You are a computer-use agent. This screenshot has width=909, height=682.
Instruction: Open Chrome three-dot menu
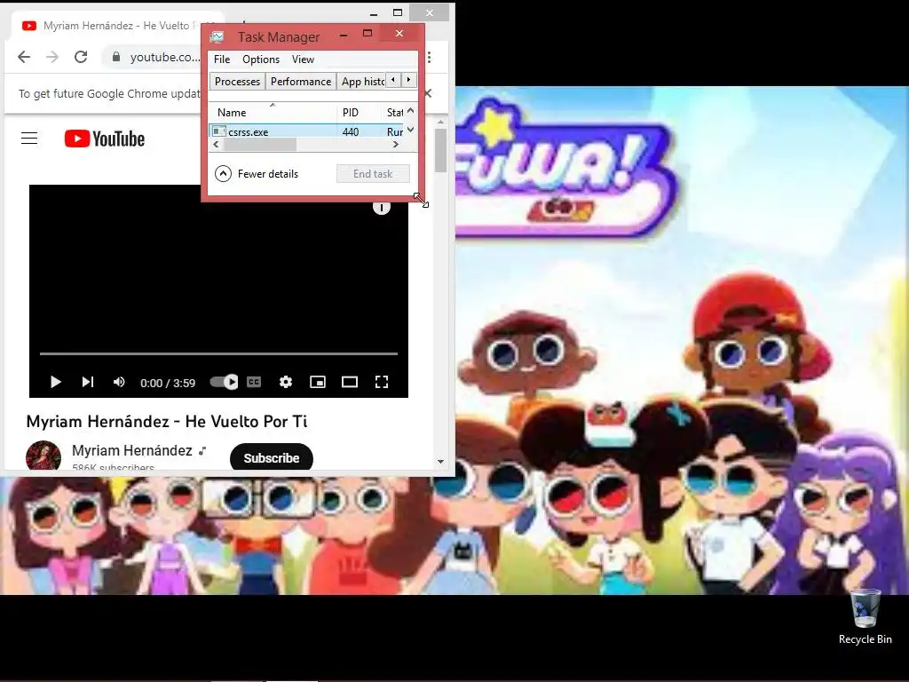[x=429, y=57]
